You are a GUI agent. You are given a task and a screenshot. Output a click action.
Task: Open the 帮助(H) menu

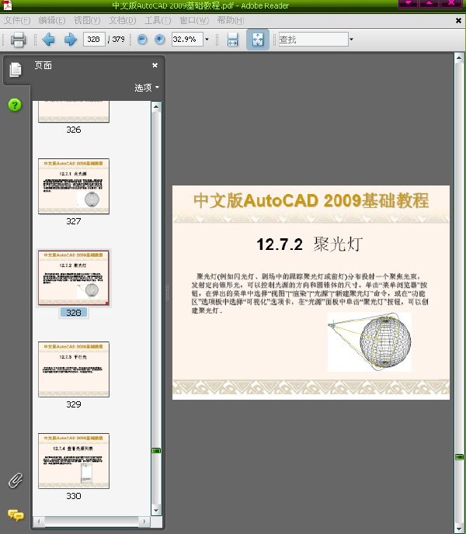(x=231, y=20)
